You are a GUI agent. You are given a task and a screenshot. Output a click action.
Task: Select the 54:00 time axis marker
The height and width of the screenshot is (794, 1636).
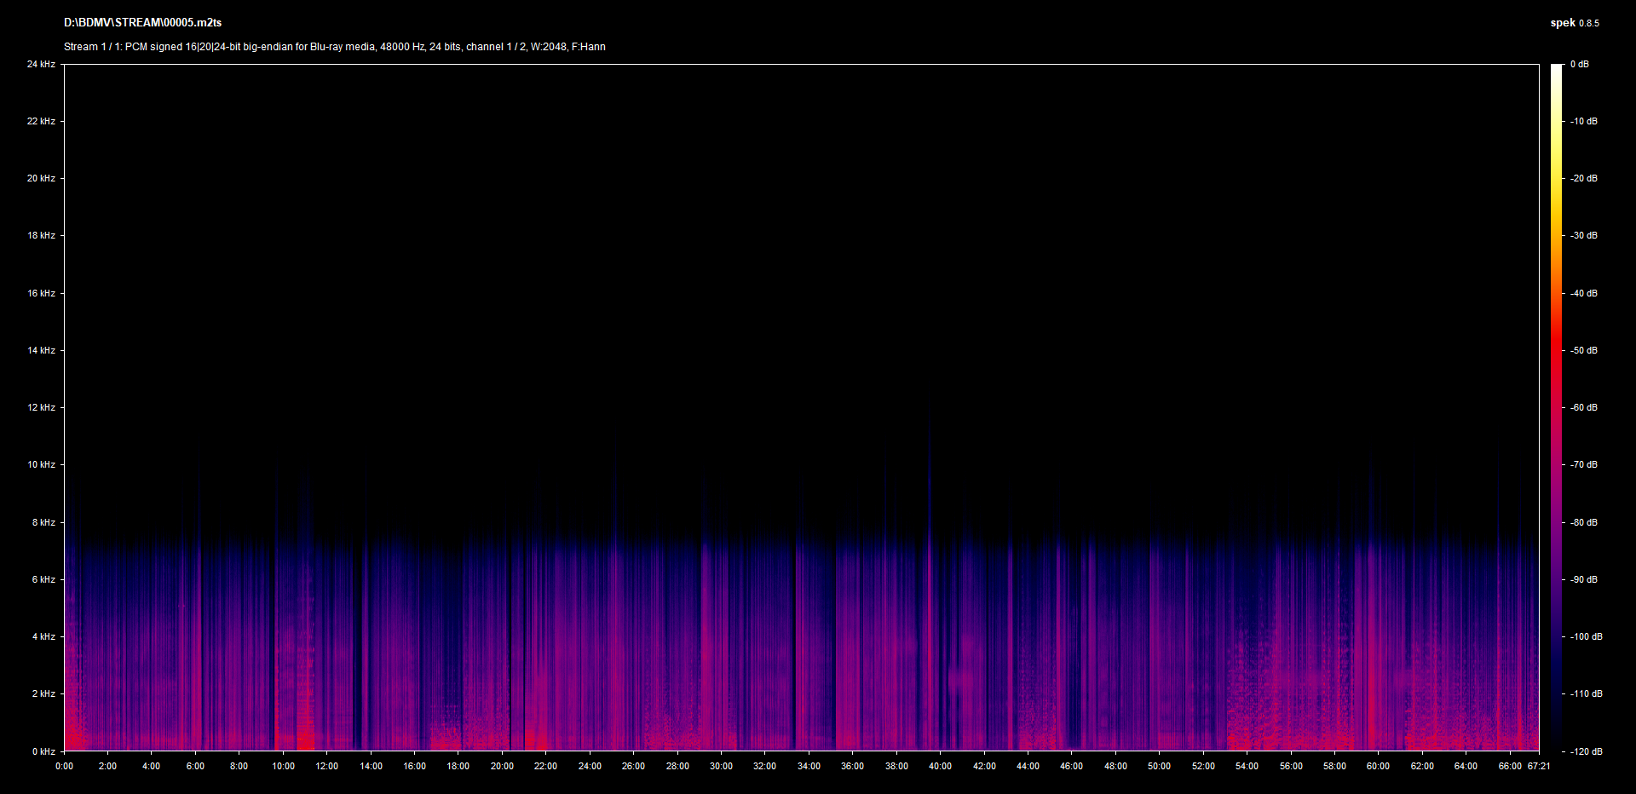(x=1247, y=766)
